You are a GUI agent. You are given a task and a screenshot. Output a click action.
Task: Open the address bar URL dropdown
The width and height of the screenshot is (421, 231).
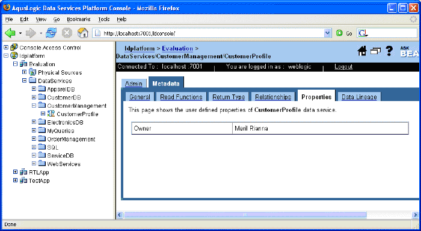pyautogui.click(x=327, y=33)
